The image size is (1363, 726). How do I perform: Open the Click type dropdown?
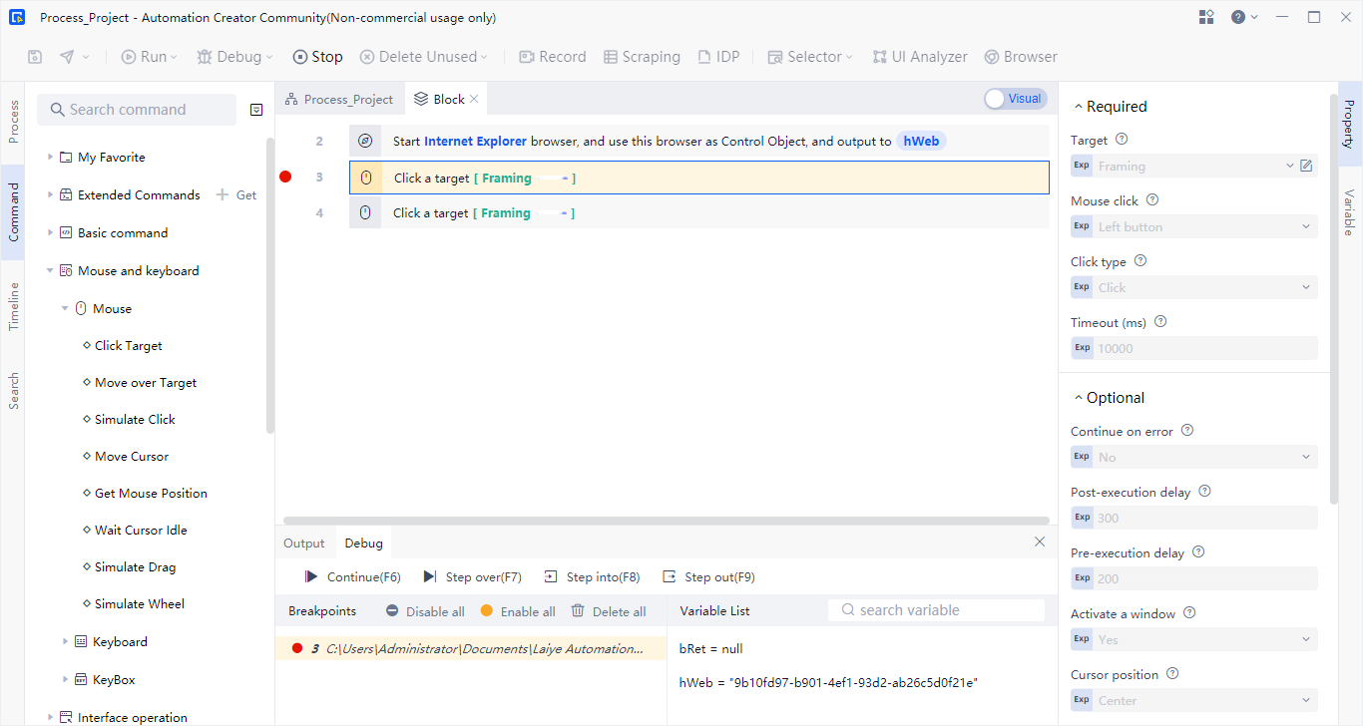[1193, 287]
